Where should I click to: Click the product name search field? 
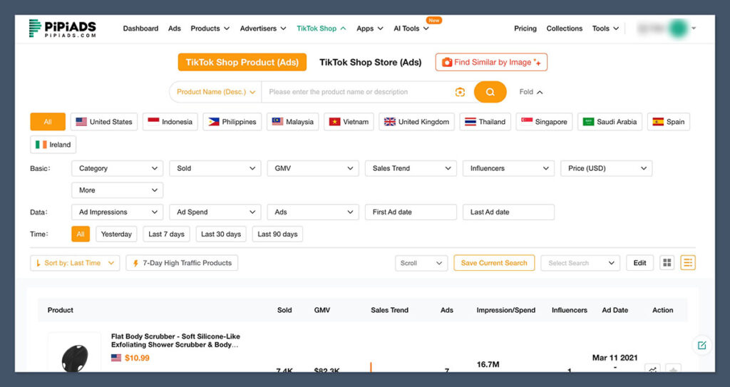point(359,92)
